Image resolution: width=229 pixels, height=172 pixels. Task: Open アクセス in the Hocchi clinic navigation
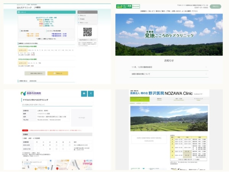(x=194, y=11)
